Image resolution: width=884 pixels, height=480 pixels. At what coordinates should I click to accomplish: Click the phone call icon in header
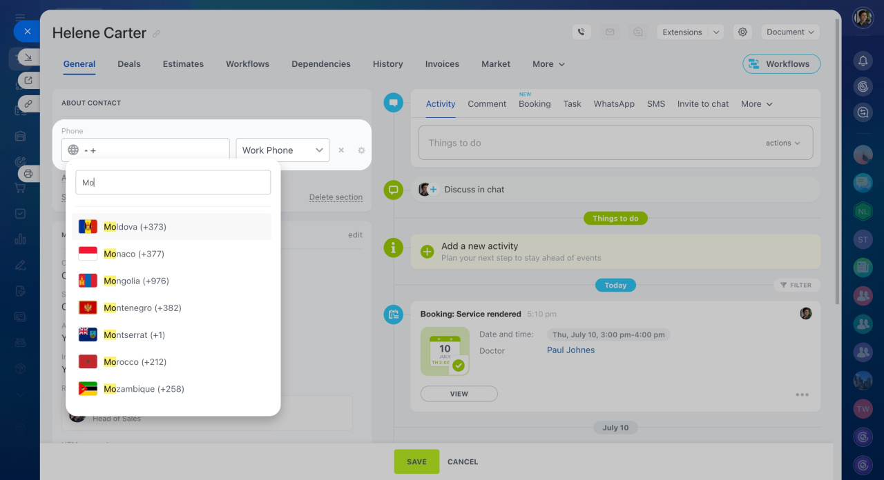[x=582, y=32]
